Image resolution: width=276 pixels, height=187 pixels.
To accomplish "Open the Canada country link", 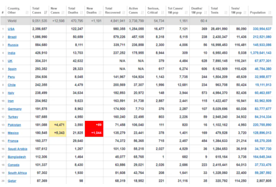I will pos(14,165).
